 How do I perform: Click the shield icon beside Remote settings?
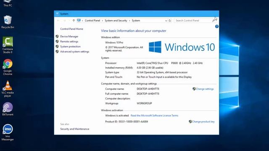pyautogui.click(x=57, y=42)
